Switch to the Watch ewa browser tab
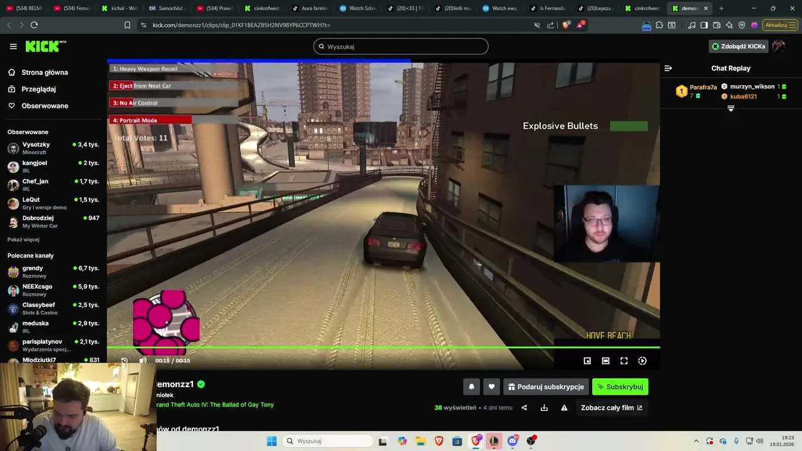 click(x=499, y=8)
